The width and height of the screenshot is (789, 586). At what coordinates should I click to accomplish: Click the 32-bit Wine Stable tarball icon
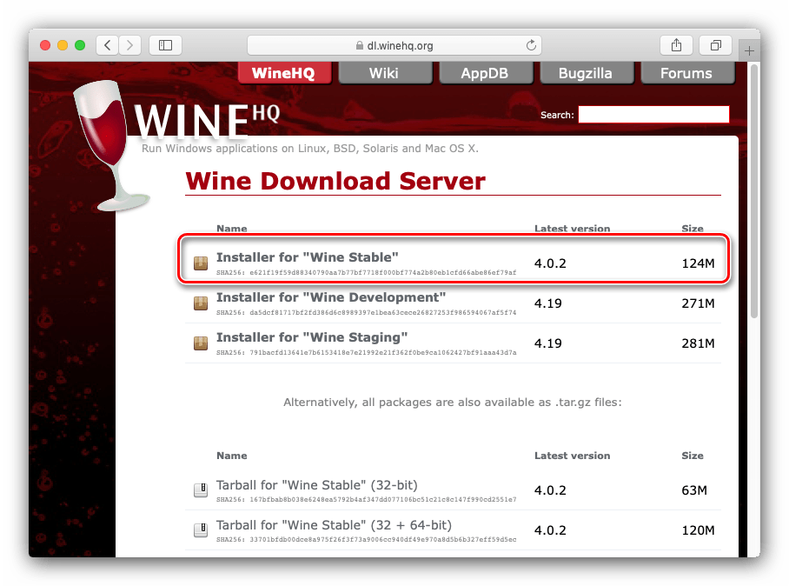point(201,490)
